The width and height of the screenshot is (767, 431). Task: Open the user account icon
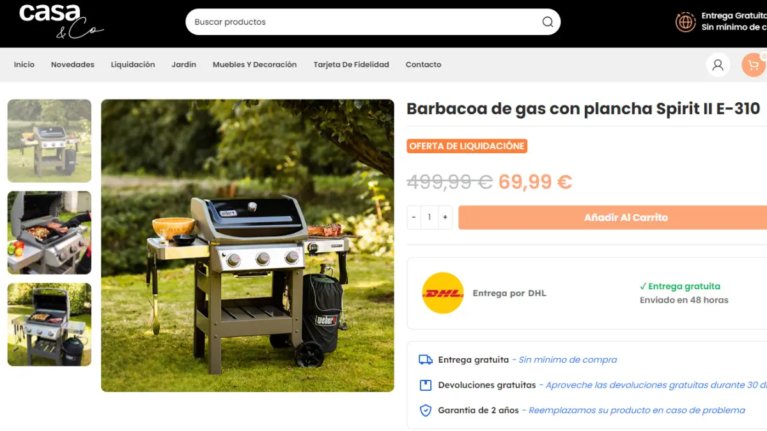pyautogui.click(x=718, y=64)
